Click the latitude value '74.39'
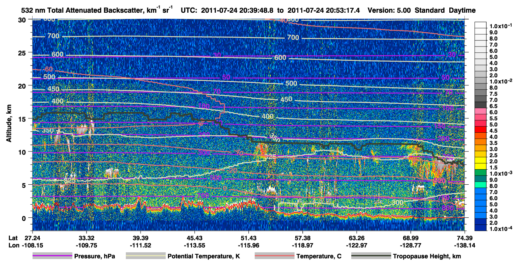Viewport: 516px width, 265px height. coord(464,238)
